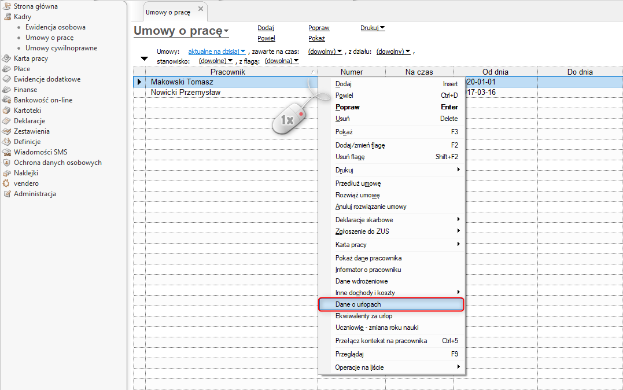Image resolution: width=623 pixels, height=390 pixels.
Task: Click the Płace module icon
Action: coord(6,69)
